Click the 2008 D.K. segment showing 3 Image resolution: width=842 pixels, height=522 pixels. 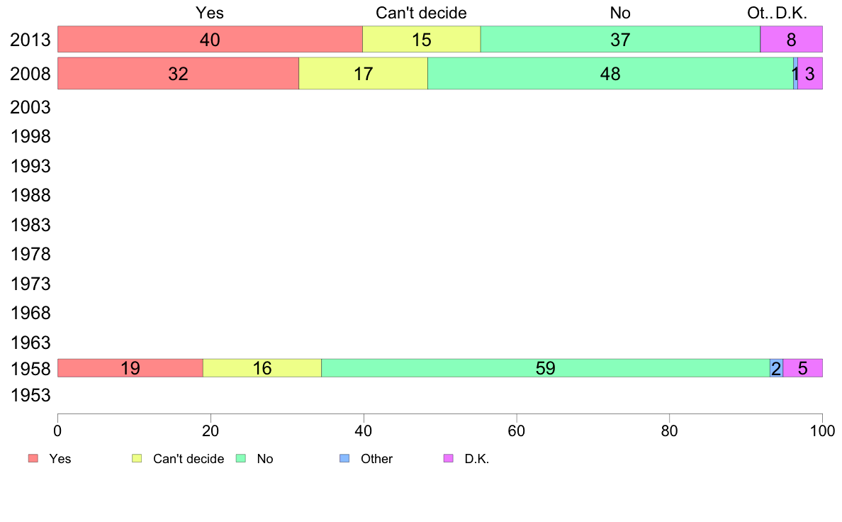[x=810, y=74]
